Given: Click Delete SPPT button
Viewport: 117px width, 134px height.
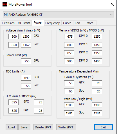Looking at the screenshot, I should 43,127.
